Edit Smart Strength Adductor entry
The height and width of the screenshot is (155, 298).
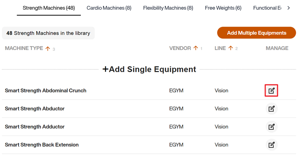[272, 127]
